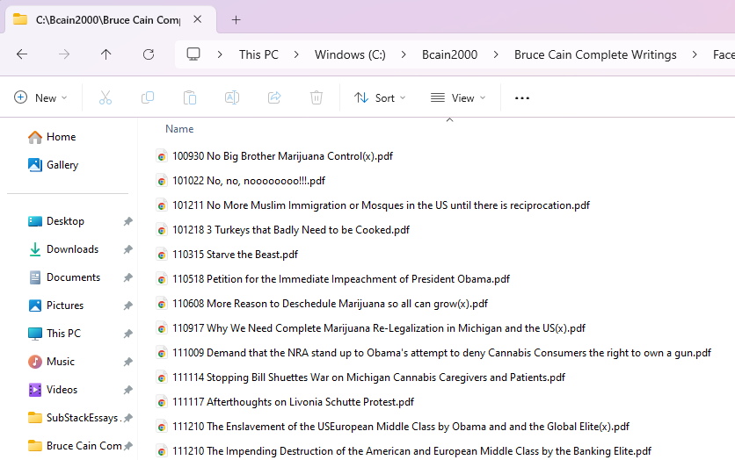Open Downloads in the navigation pane
The image size is (735, 460).
click(x=73, y=249)
